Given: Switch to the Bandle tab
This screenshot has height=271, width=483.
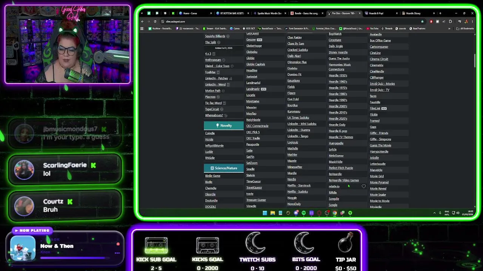Looking at the screenshot, I should tap(306, 13).
